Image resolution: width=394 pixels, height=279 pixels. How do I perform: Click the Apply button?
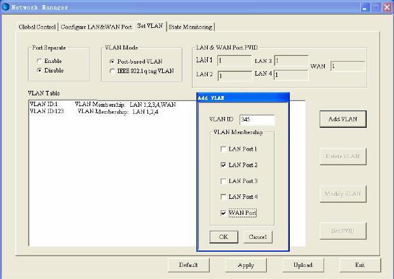[x=246, y=265]
